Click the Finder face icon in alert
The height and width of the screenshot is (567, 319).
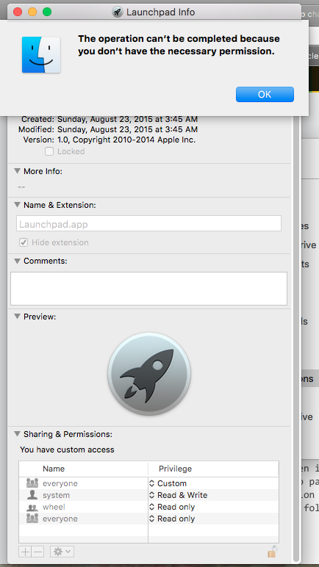(41, 54)
